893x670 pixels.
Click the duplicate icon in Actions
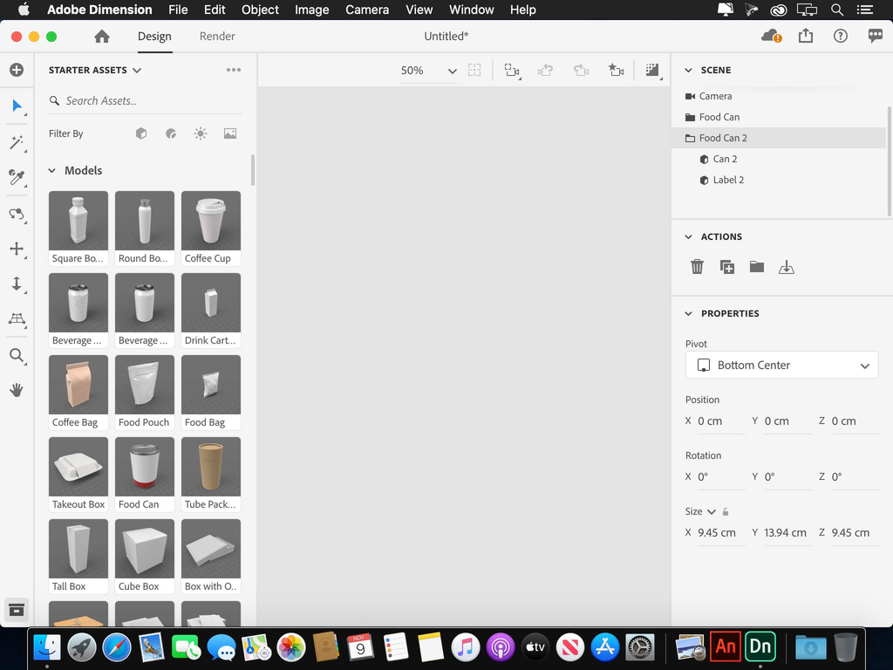point(726,267)
